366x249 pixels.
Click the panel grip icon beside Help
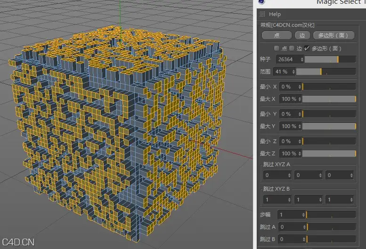click(x=262, y=14)
